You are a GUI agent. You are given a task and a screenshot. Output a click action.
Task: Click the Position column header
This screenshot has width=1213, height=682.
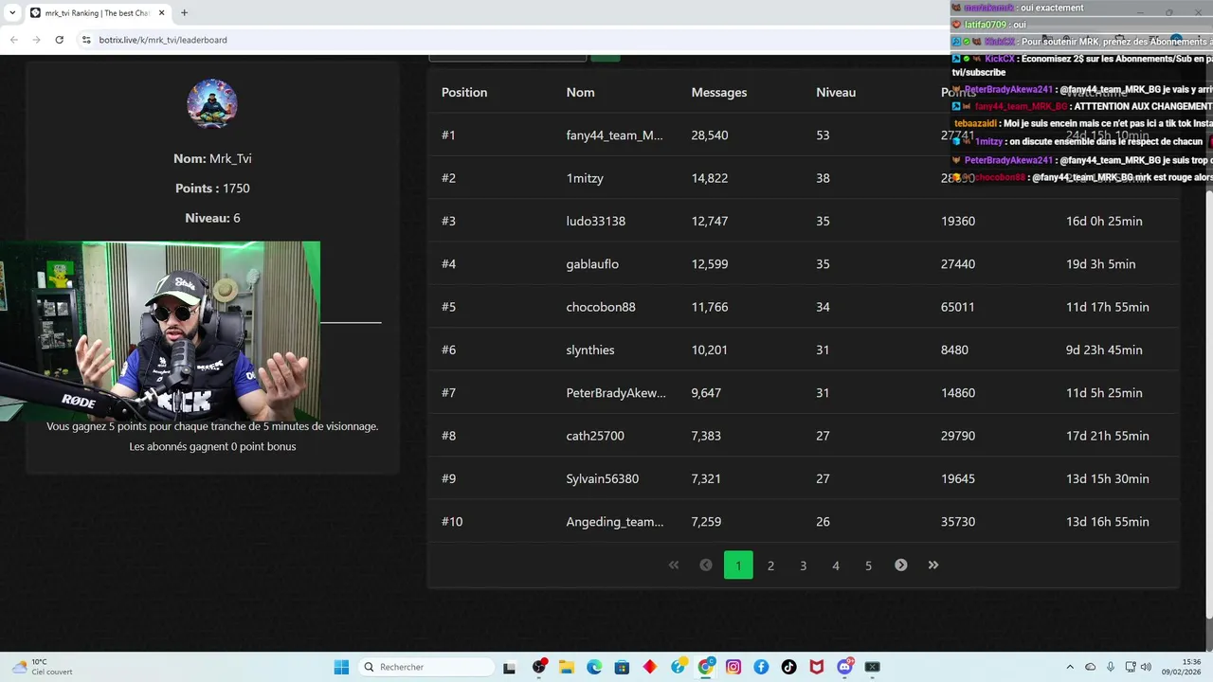pos(464,92)
